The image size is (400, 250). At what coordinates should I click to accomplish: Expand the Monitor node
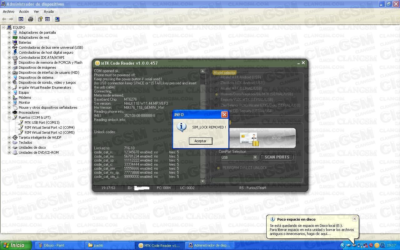9,102
